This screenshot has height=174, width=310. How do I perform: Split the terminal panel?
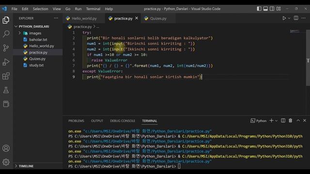tap(283, 120)
